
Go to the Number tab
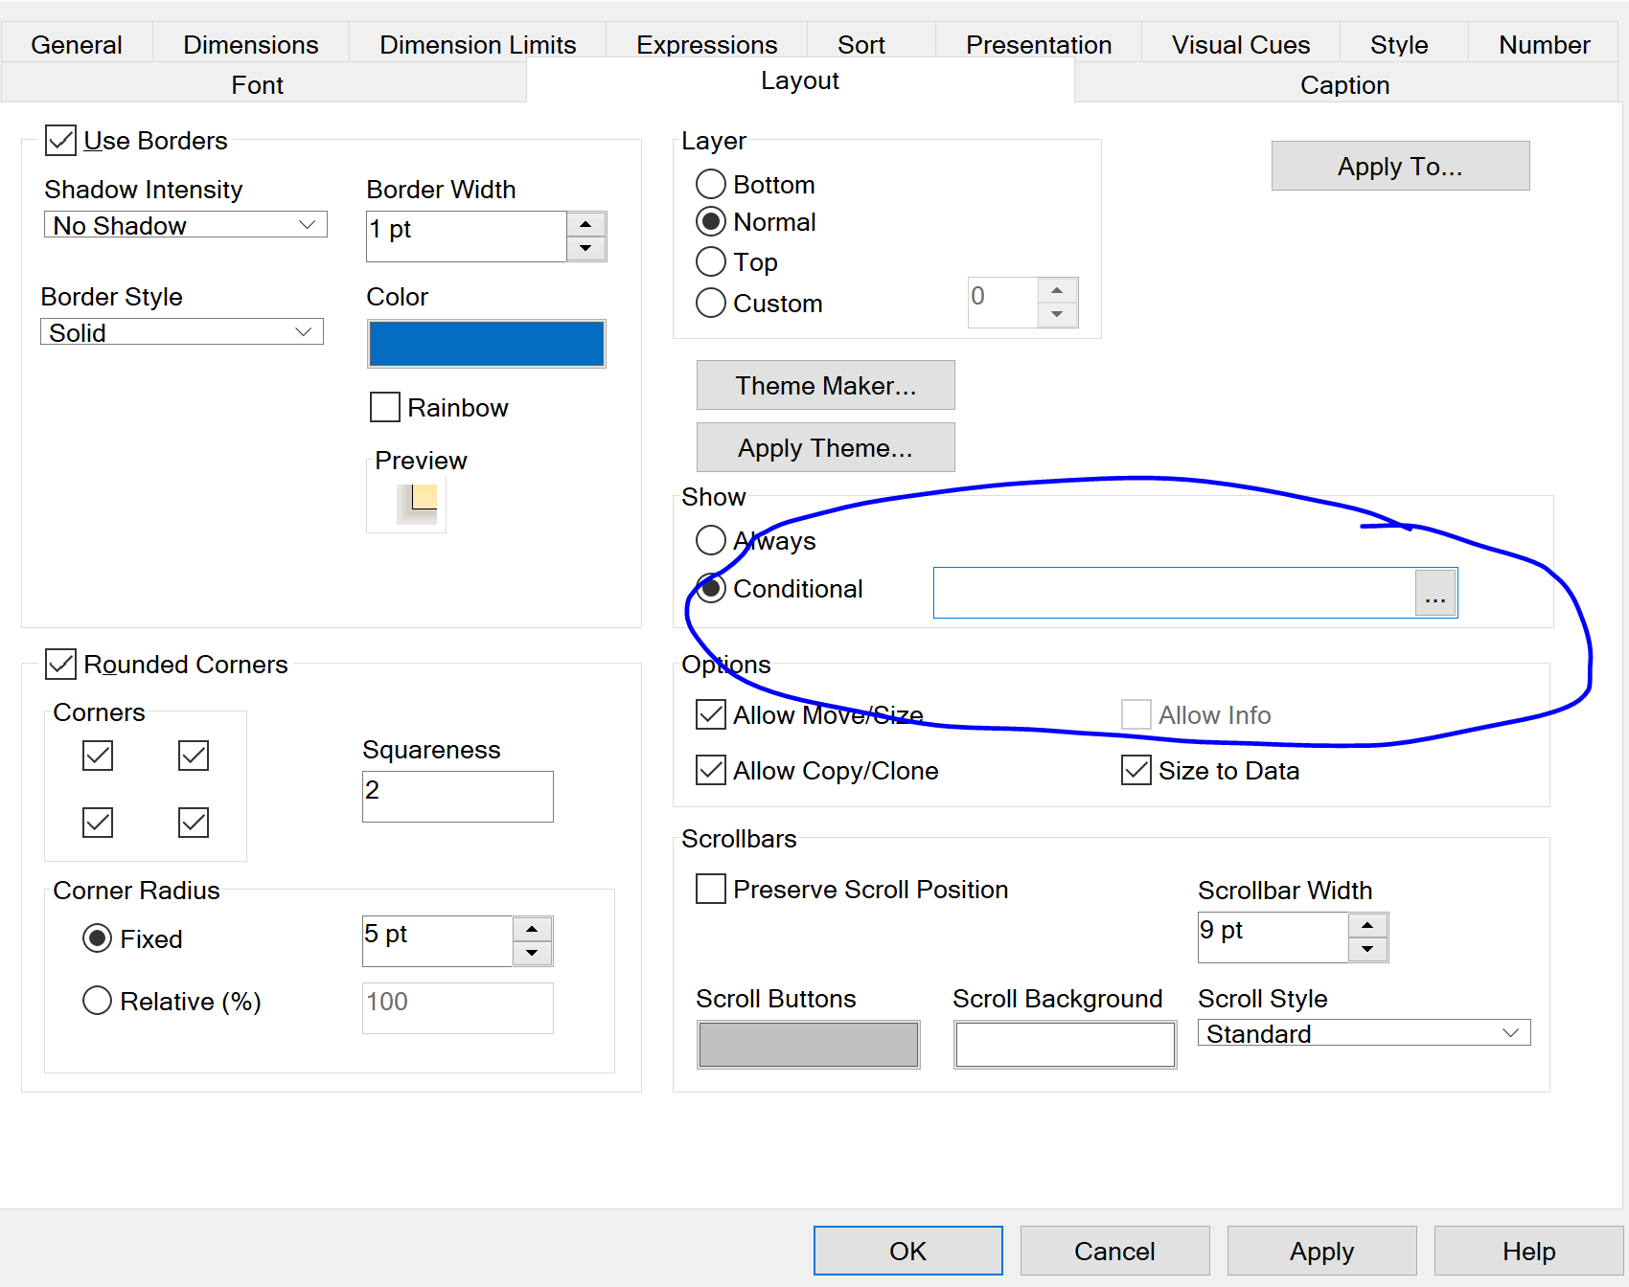point(1544,44)
